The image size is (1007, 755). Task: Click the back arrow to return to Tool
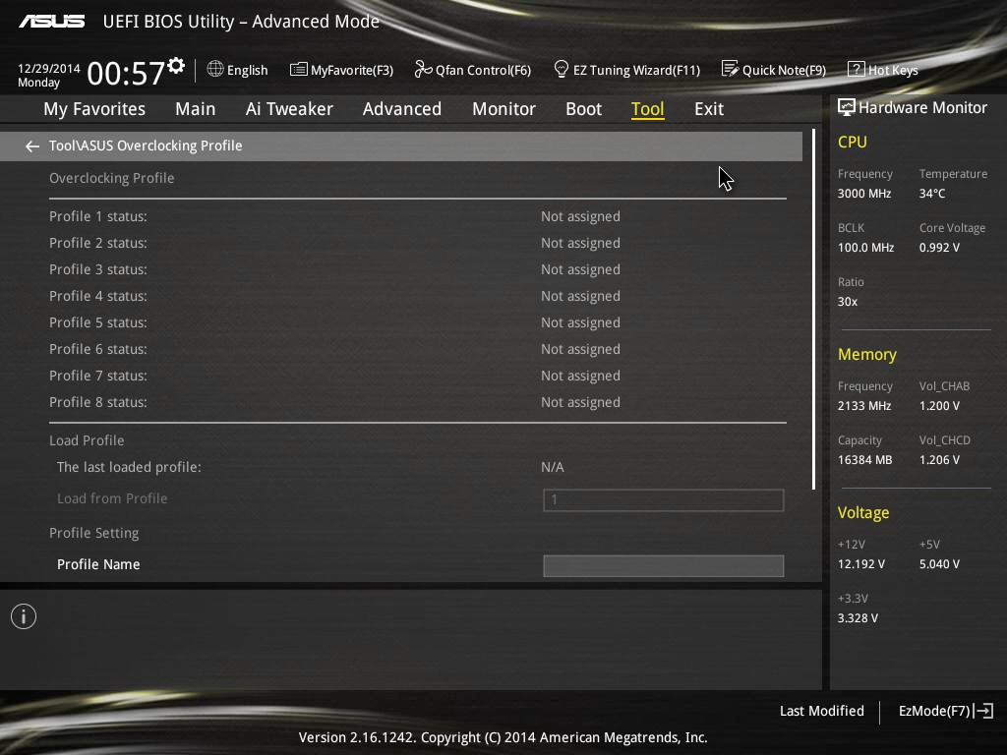point(32,146)
